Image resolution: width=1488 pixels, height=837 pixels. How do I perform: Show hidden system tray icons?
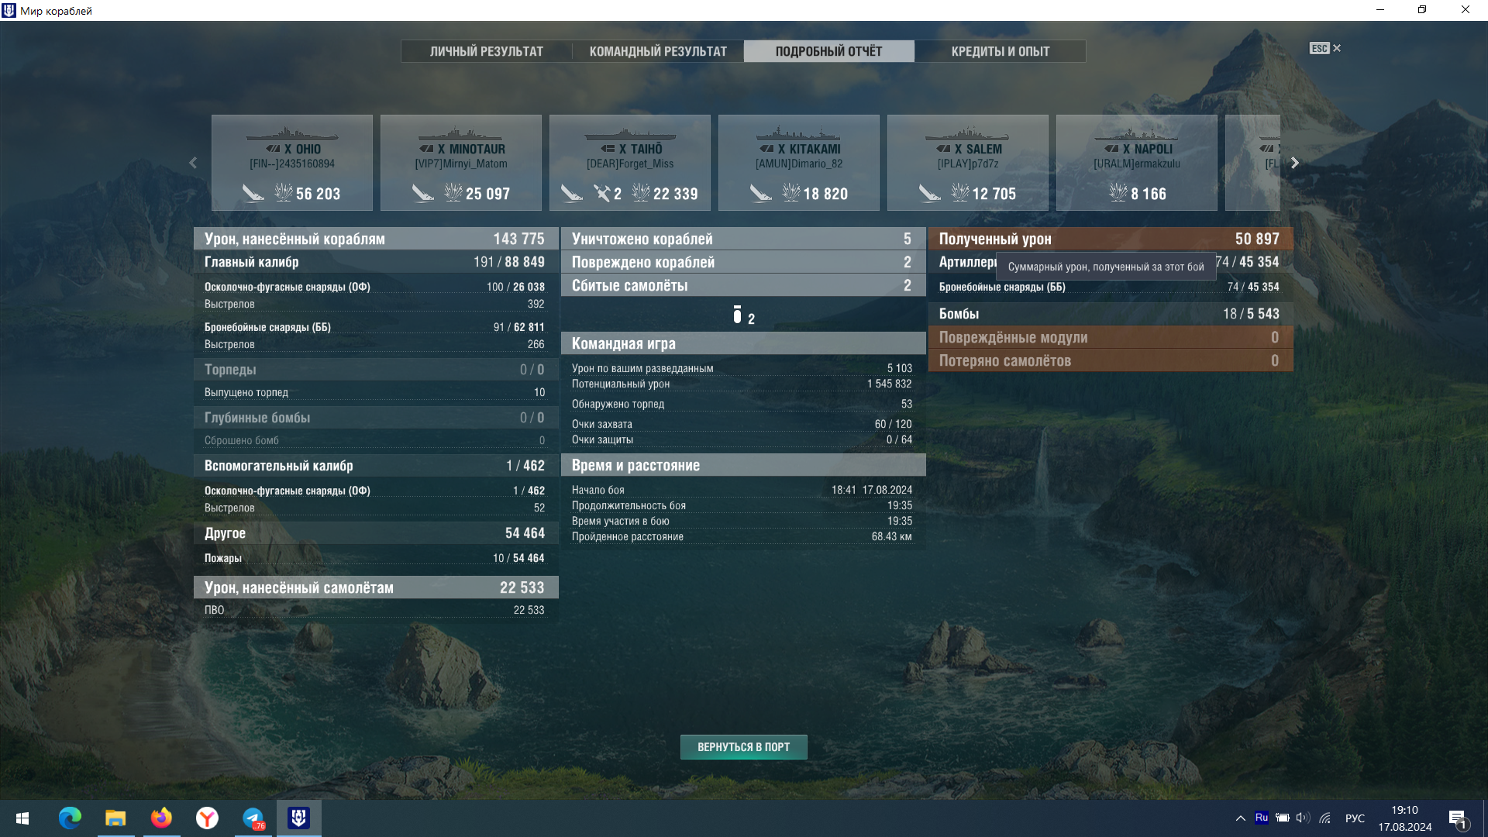[1240, 818]
